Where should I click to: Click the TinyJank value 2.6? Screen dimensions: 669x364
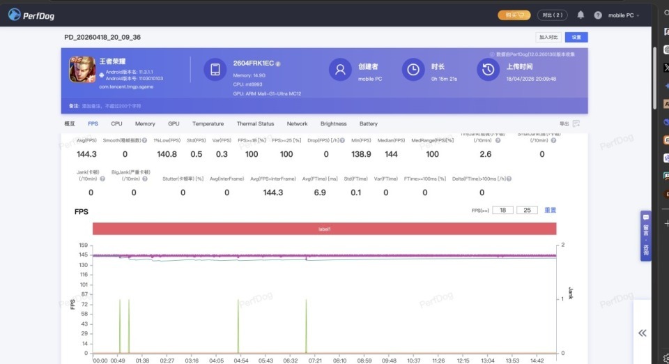point(486,154)
